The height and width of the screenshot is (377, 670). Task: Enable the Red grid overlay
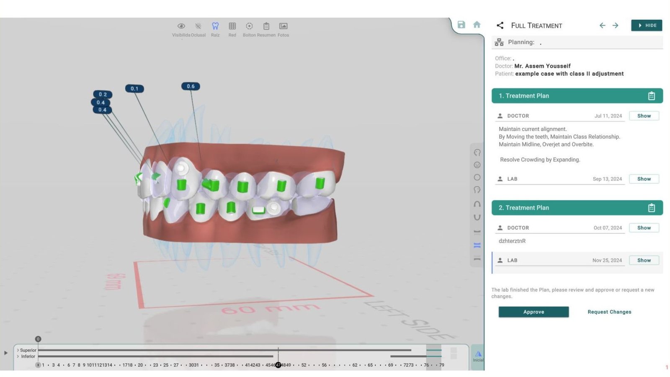[x=232, y=26]
